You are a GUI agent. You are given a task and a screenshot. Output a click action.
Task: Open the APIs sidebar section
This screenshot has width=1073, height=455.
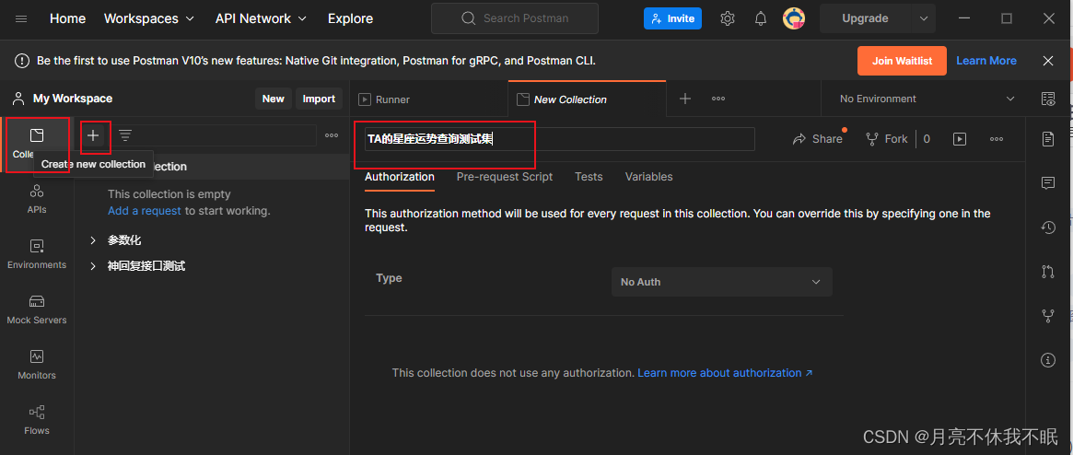[37, 199]
